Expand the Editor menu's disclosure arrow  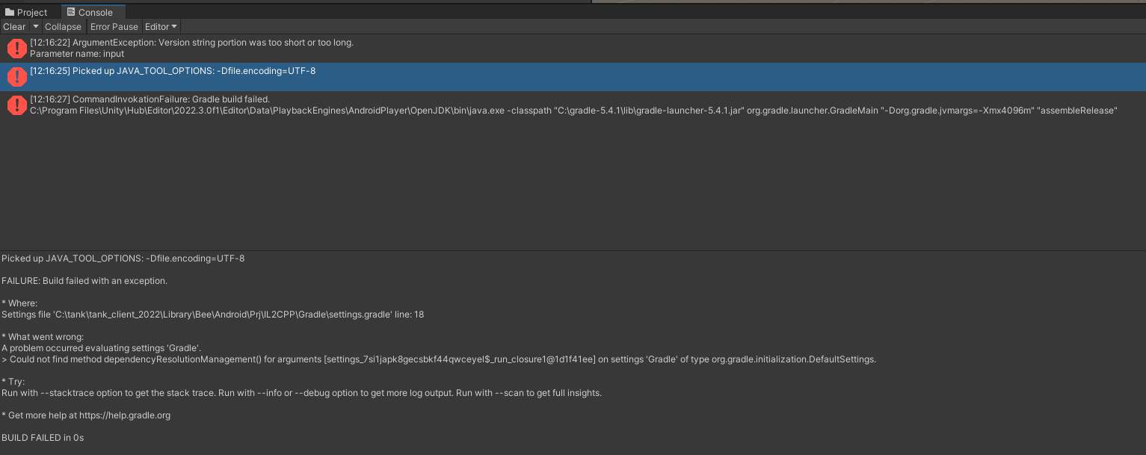coord(174,26)
